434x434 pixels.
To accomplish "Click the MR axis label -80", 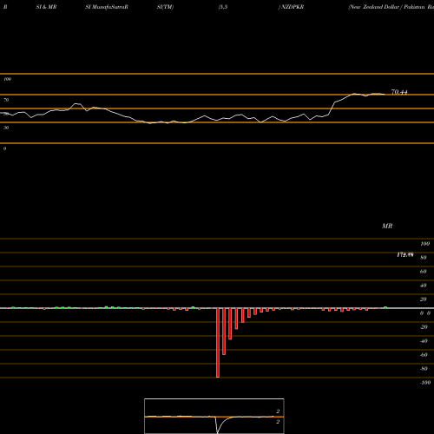I will 424,369.
